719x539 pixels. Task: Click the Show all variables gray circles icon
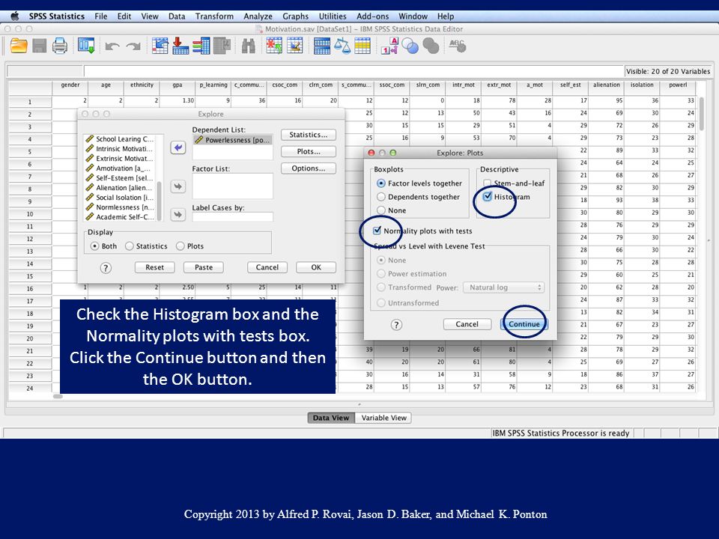(x=431, y=46)
